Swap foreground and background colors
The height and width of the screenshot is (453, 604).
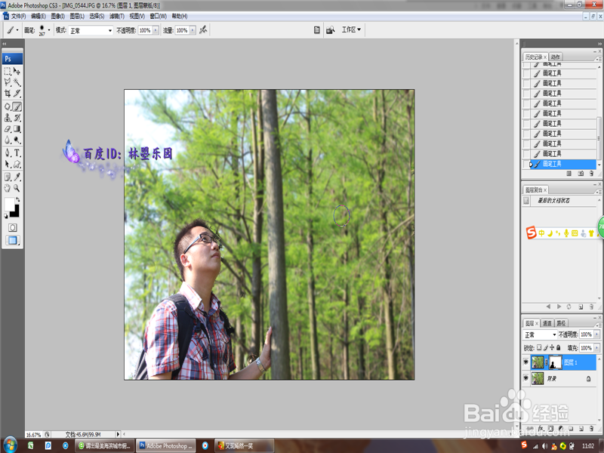(x=17, y=199)
